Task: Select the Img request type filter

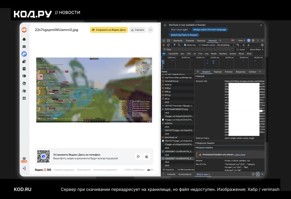Action: 206,54
